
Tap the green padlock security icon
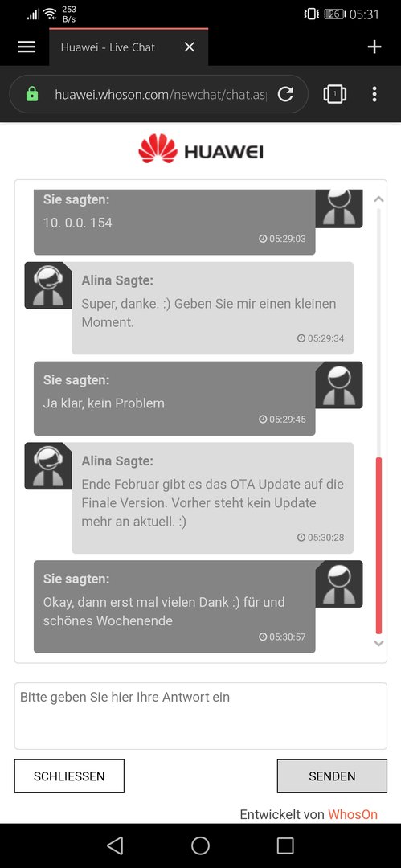(32, 94)
